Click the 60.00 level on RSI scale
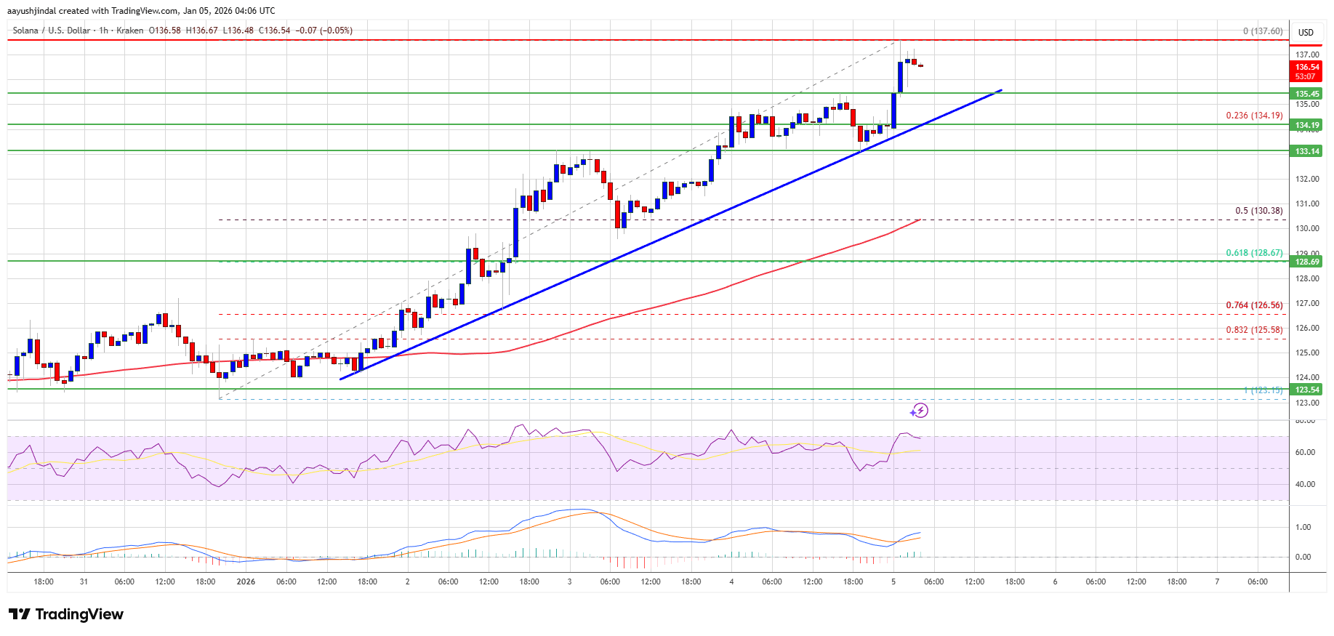This screenshot has height=636, width=1334. 1305,452
